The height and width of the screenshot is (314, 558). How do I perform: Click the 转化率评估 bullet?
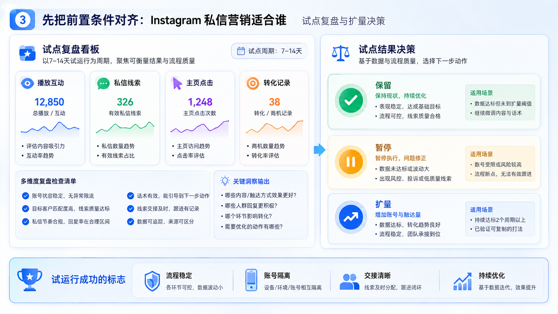pos(265,156)
